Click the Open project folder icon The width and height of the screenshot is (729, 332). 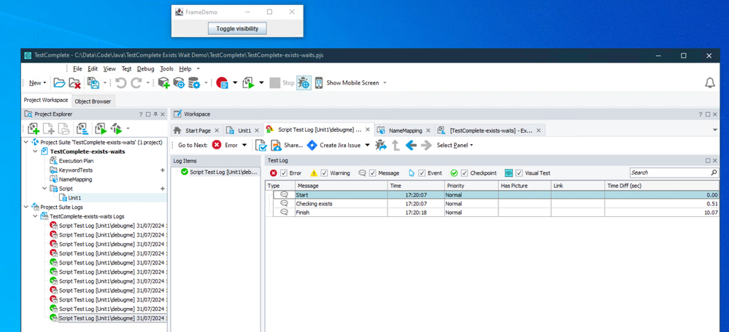59,83
